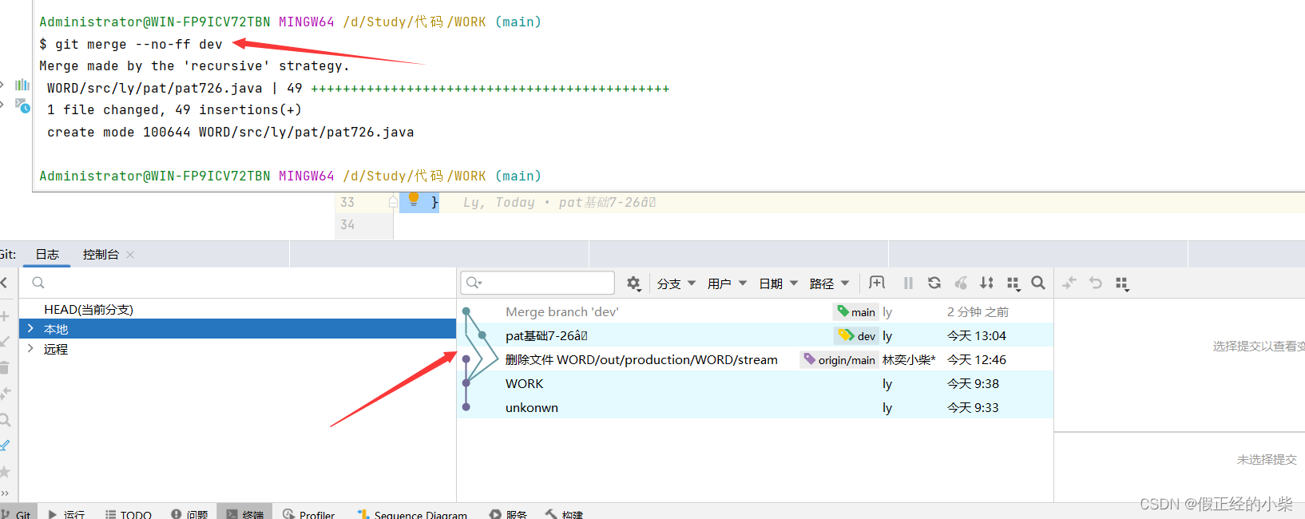Screen dimensions: 1305x519
Task: Click the delete branch trash icon
Action: pyautogui.click(x=4, y=367)
